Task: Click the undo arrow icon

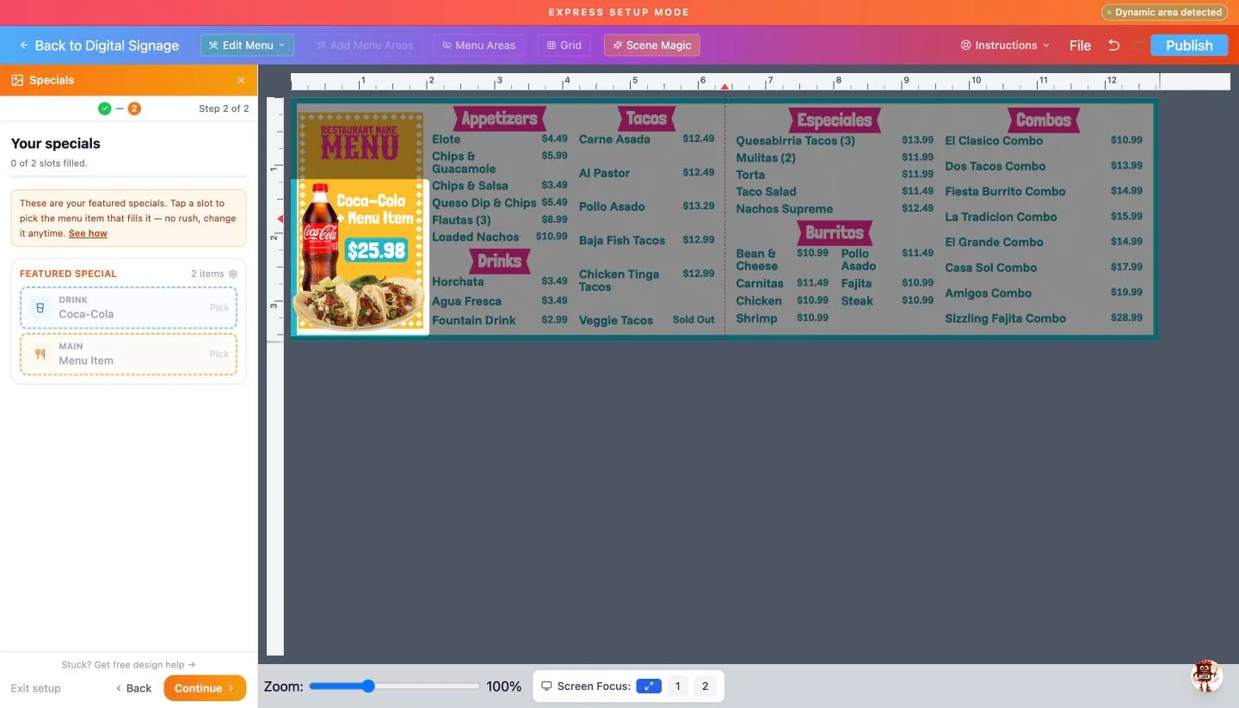Action: pos(1113,45)
